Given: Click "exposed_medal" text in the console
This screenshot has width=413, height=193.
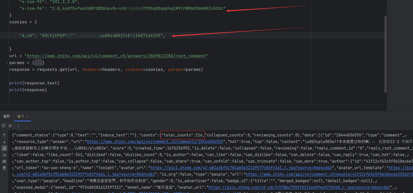Looking at the screenshot, I should click(x=31, y=187).
